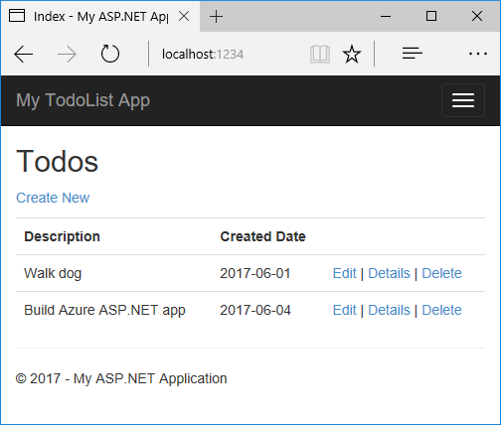Select the Build Azure ASP.NET app cell
The image size is (501, 425).
click(104, 310)
